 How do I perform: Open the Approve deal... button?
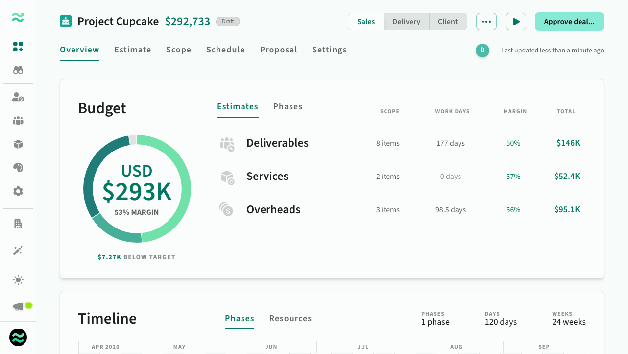[x=569, y=22]
